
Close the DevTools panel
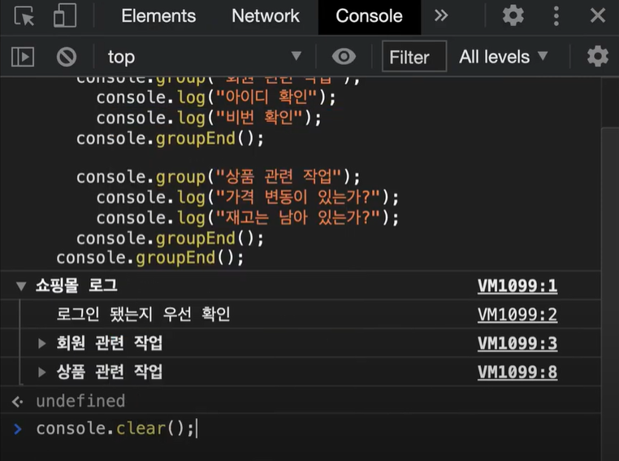598,16
